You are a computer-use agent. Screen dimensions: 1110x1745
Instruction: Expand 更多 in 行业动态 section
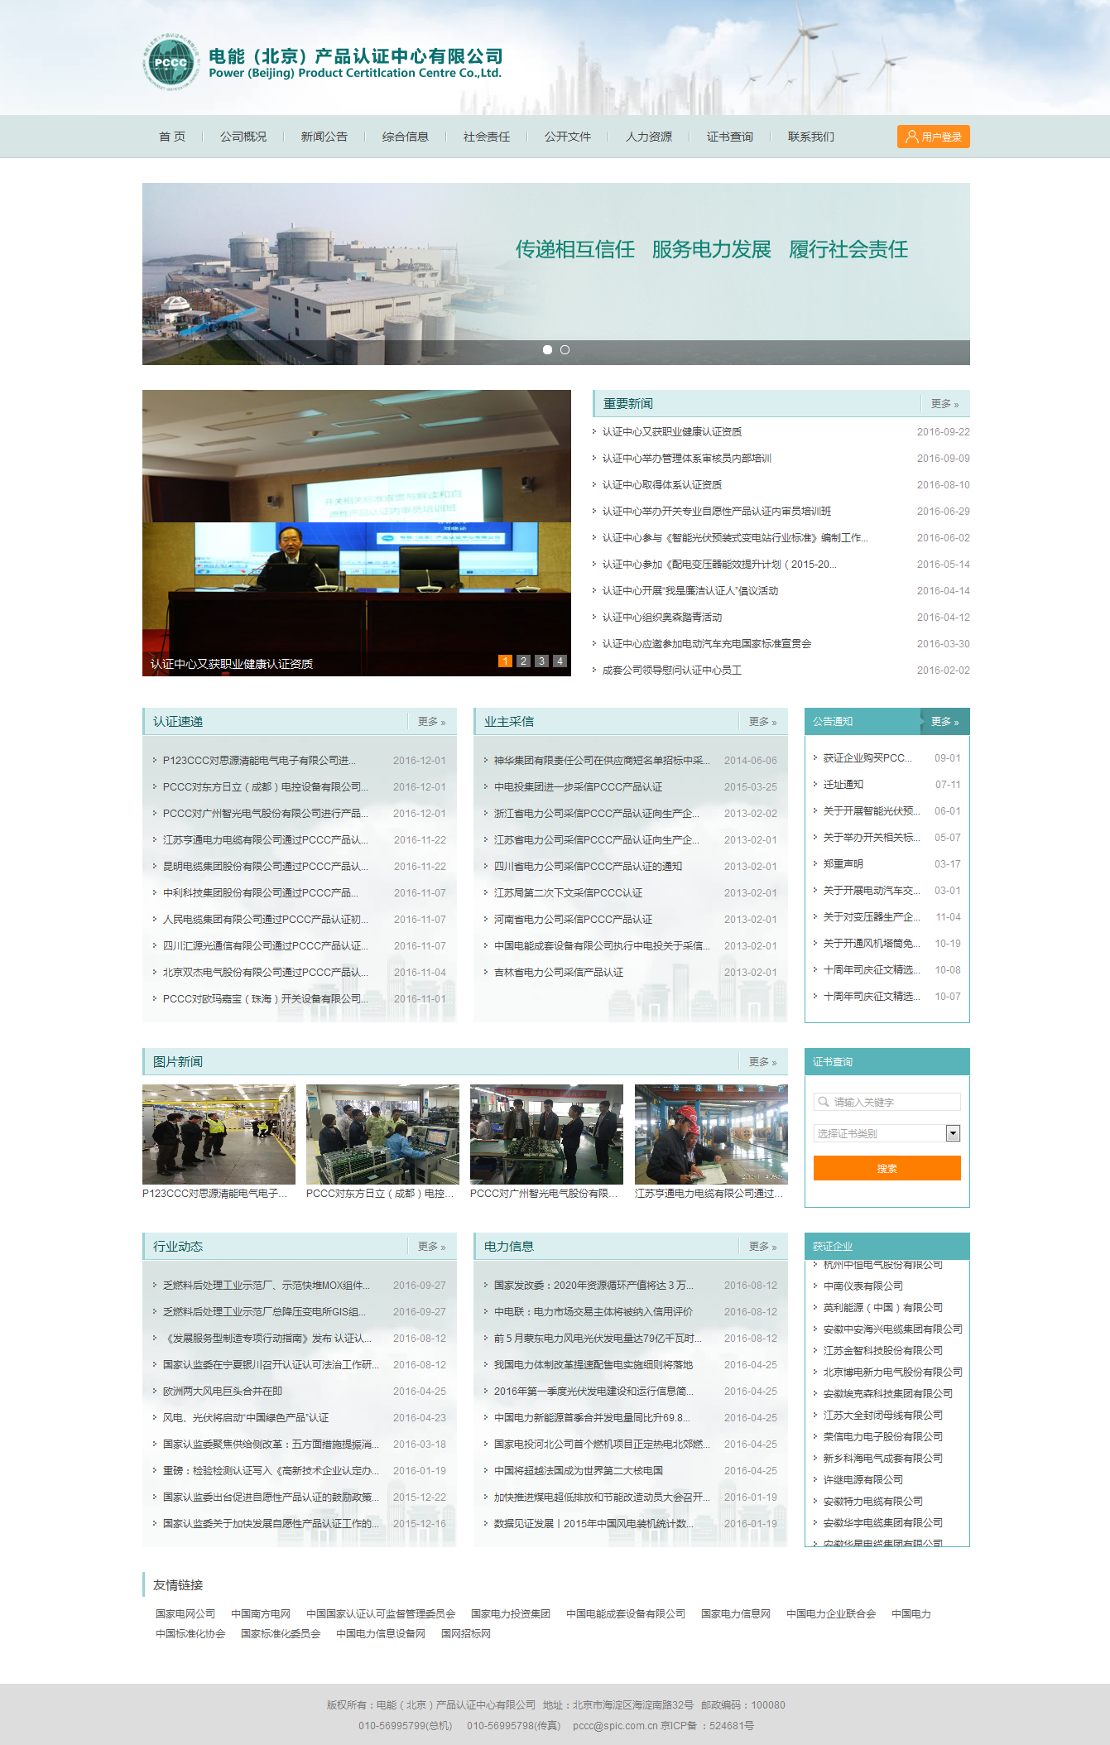431,1247
